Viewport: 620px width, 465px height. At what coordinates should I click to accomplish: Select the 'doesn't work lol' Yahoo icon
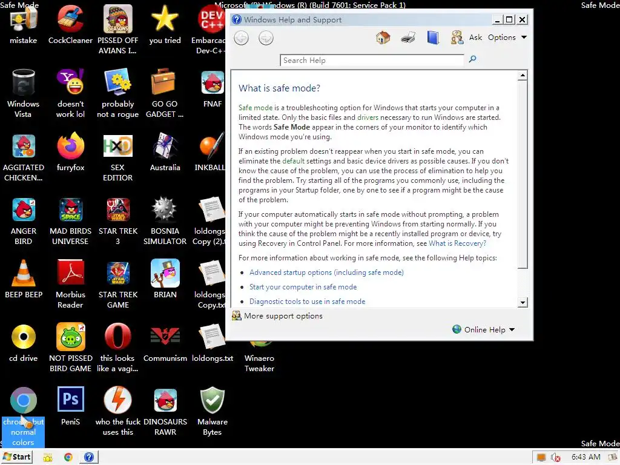coord(70,93)
